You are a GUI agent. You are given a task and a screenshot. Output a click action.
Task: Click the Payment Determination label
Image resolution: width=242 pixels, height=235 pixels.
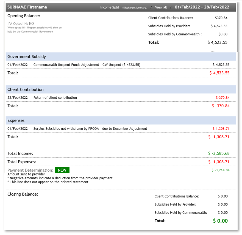30,170
